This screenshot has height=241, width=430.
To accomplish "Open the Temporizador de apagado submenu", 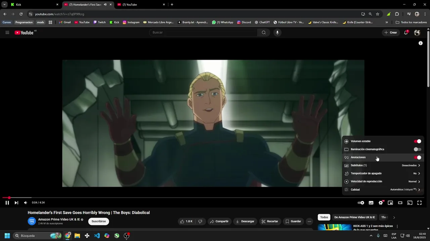I will click(383, 173).
